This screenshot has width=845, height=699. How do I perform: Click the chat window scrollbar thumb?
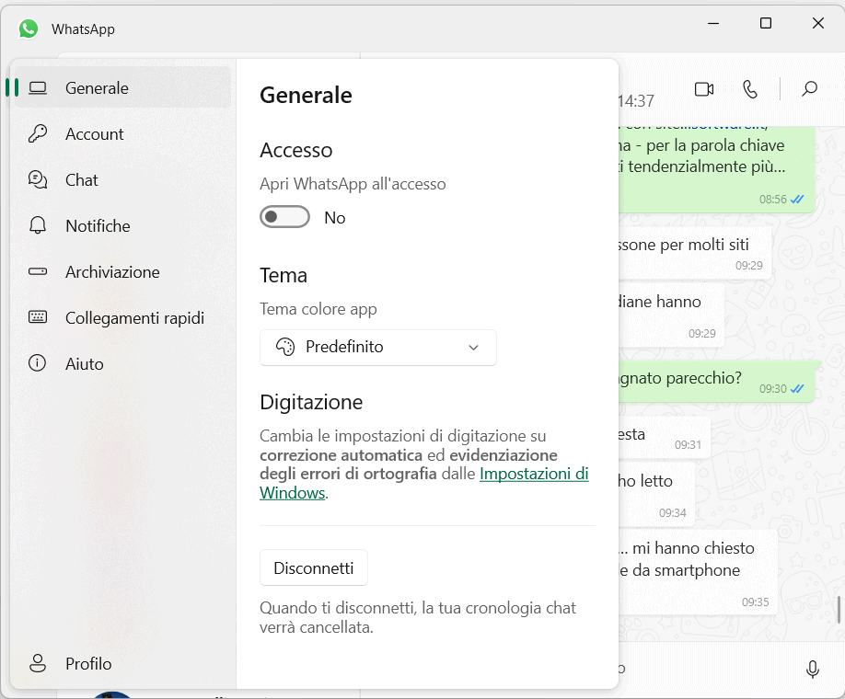coord(839,610)
